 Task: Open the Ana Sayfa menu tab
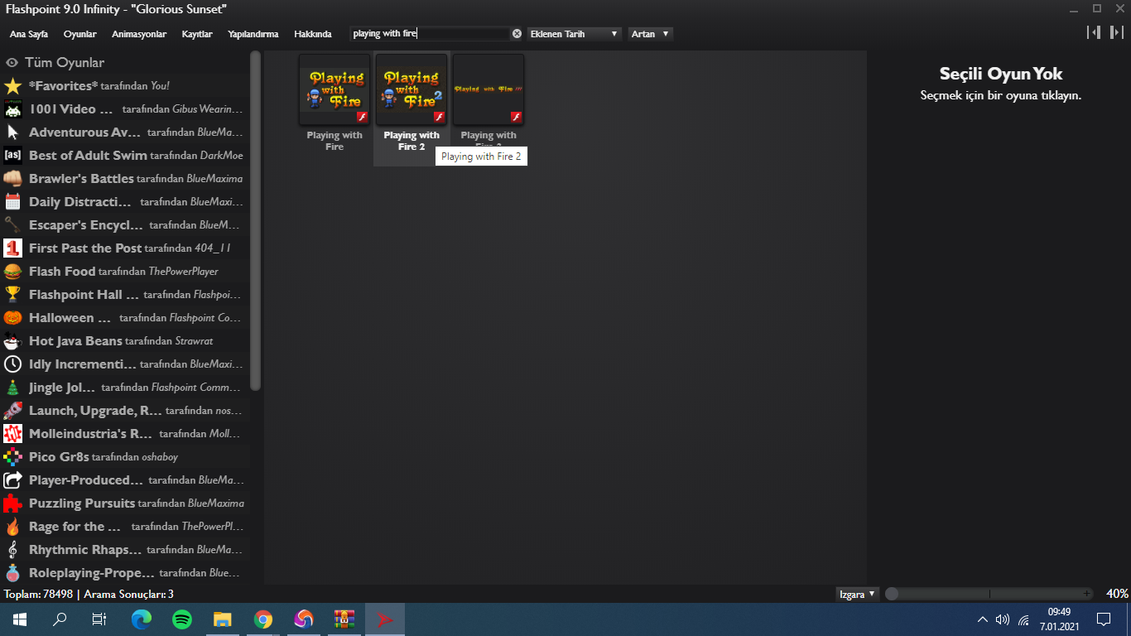[29, 34]
